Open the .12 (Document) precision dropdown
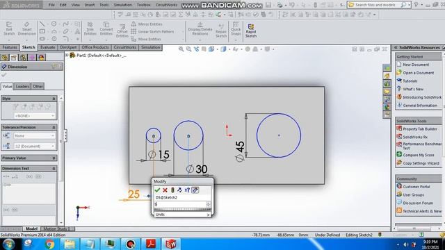 (34, 146)
